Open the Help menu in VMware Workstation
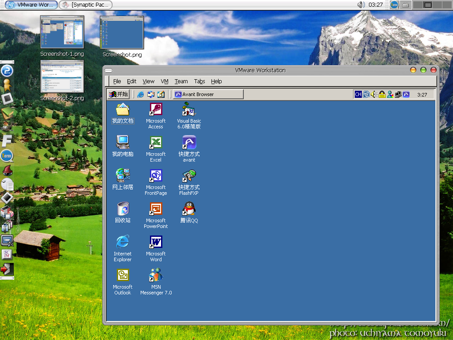 point(216,81)
